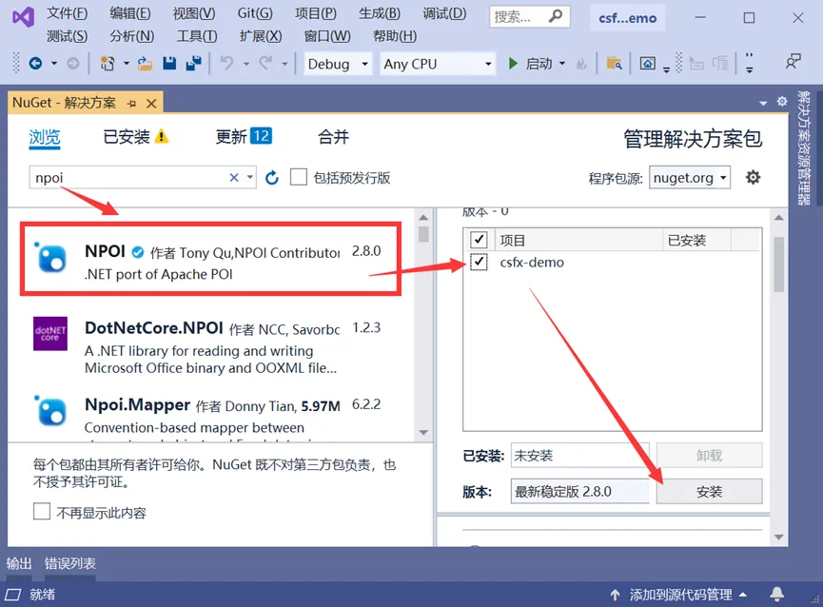This screenshot has width=823, height=607.
Task: Open the 解决方案资源管理器 side panel
Action: tap(804, 147)
